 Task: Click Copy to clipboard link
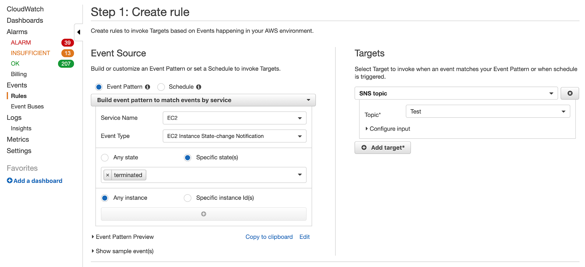click(269, 237)
